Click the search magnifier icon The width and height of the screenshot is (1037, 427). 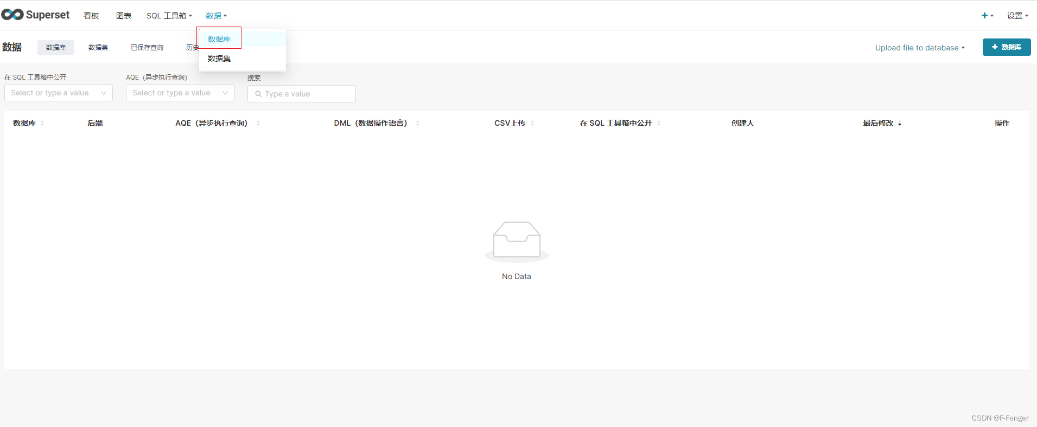pos(258,94)
